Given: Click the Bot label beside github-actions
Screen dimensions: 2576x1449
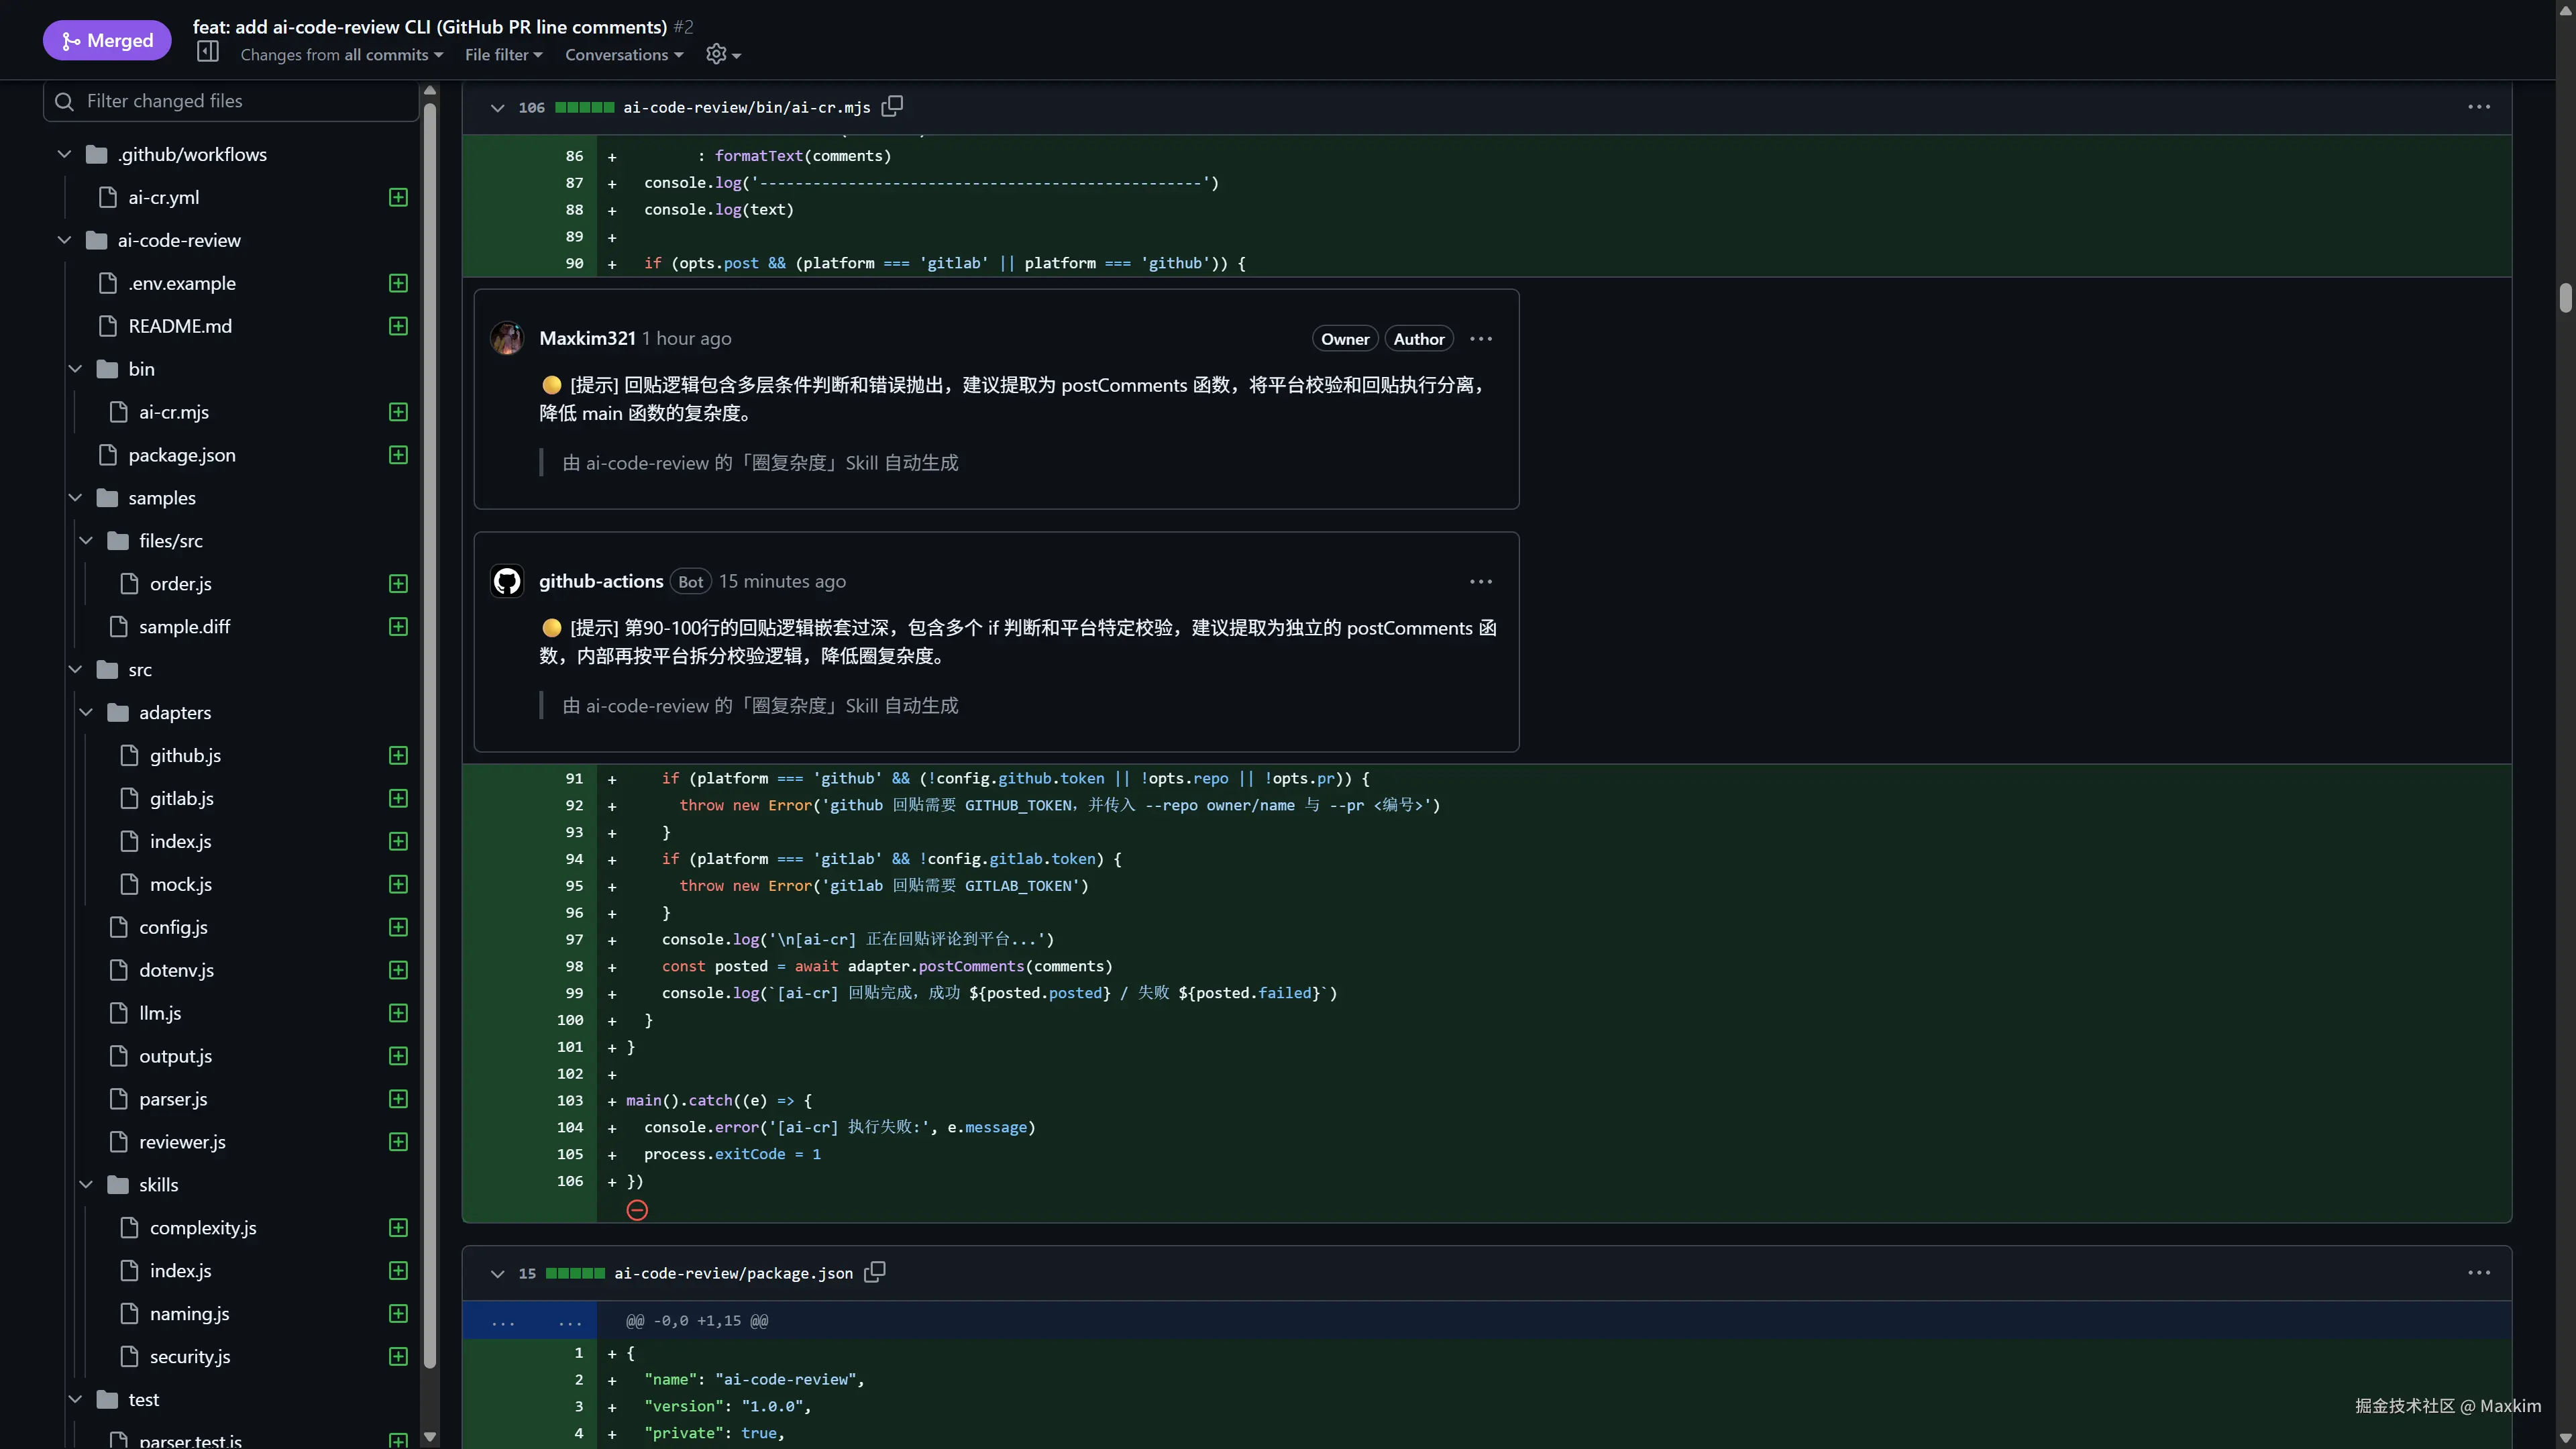Looking at the screenshot, I should [690, 582].
